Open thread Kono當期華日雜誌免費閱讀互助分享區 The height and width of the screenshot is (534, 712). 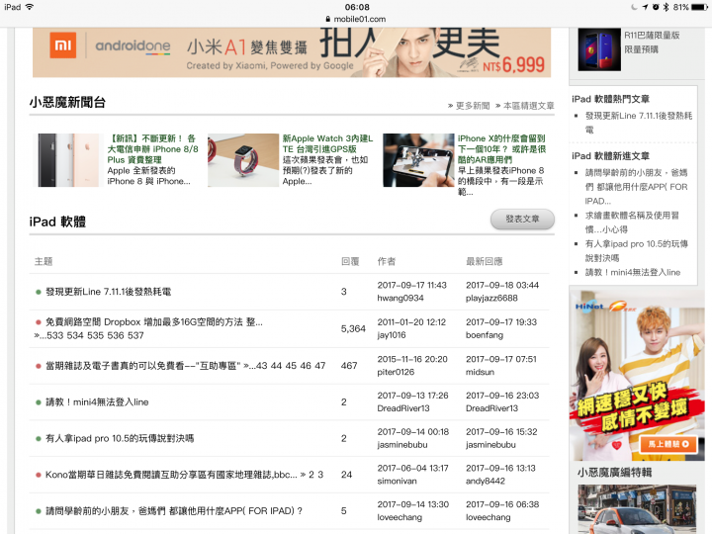pyautogui.click(x=171, y=475)
